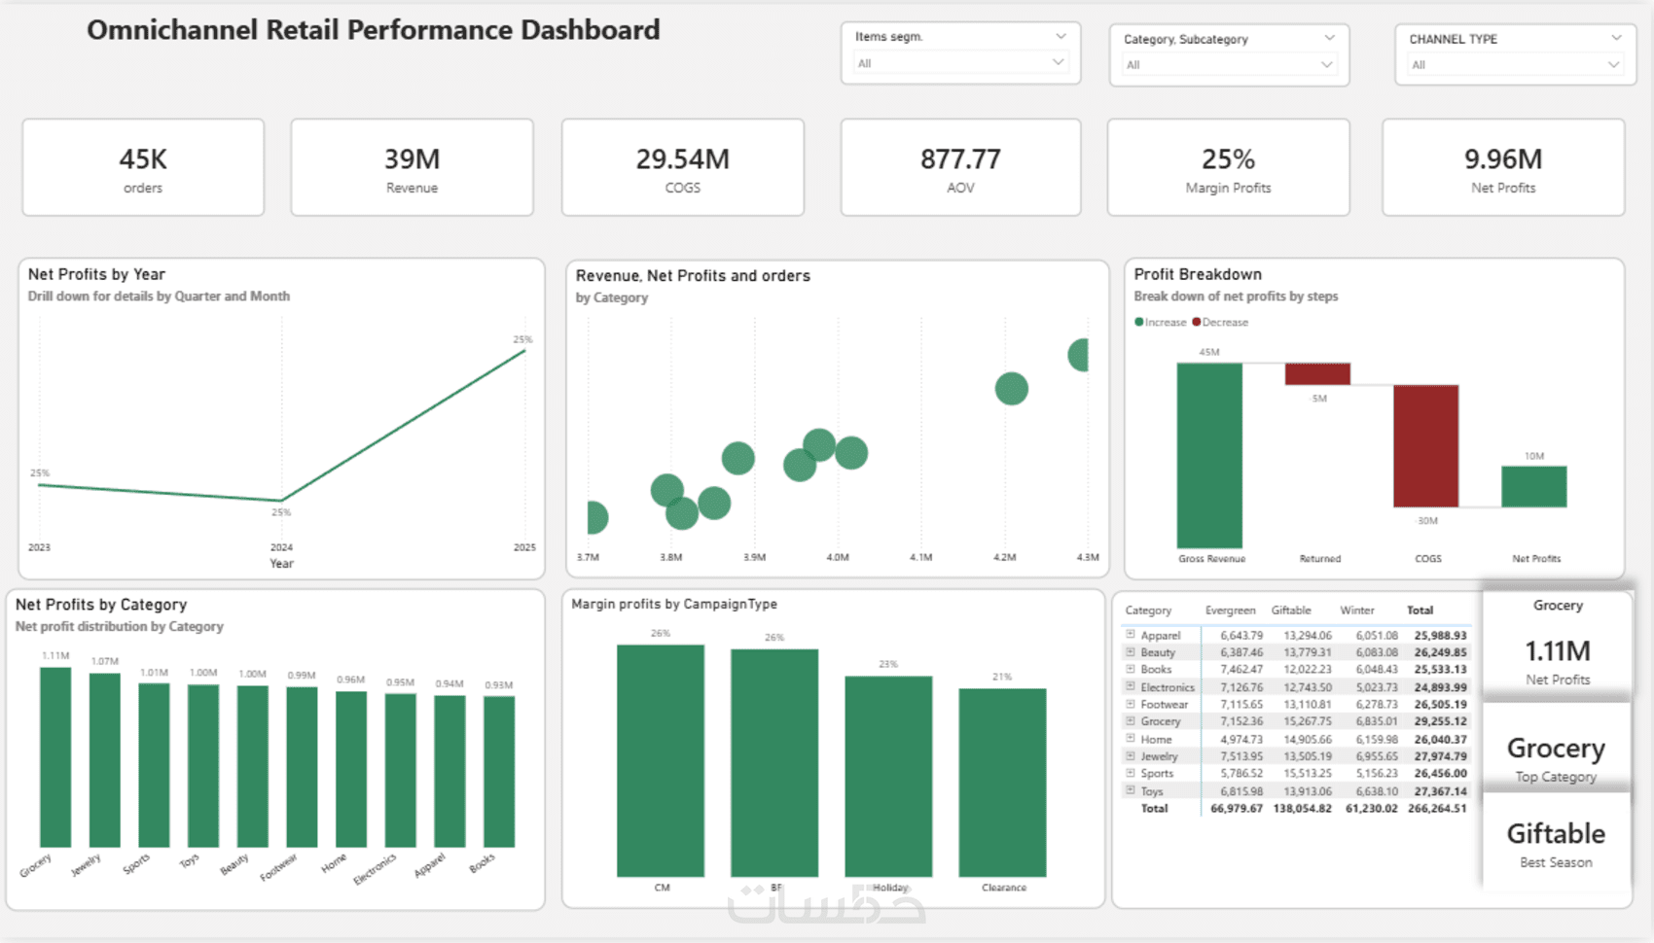Image resolution: width=1654 pixels, height=943 pixels.
Task: Select the Grocery bar in Net Profits chart
Action: tap(55, 757)
